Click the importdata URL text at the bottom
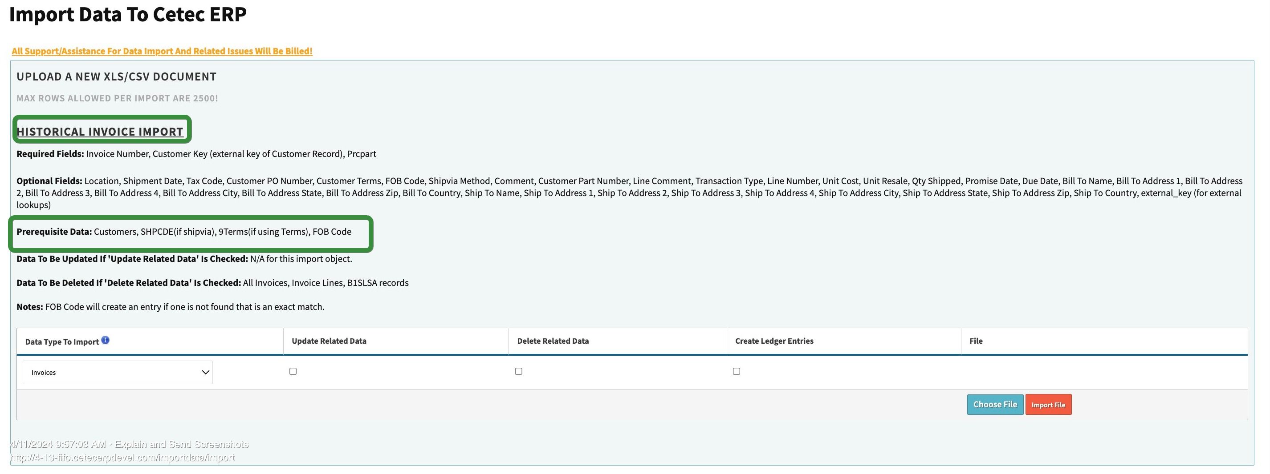Image resolution: width=1270 pixels, height=474 pixels. pyautogui.click(x=122, y=458)
